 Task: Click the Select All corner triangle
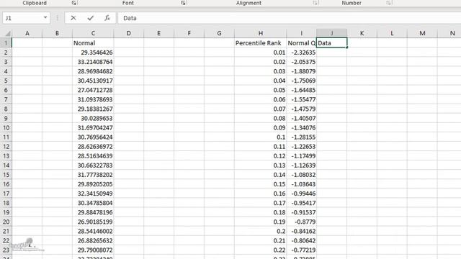click(8, 34)
